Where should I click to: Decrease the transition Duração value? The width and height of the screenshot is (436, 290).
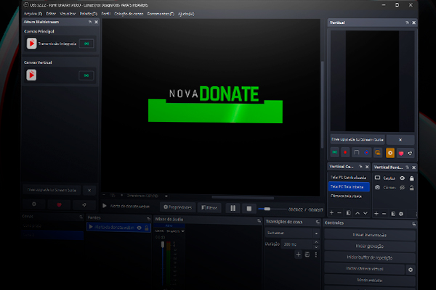[x=316, y=246]
